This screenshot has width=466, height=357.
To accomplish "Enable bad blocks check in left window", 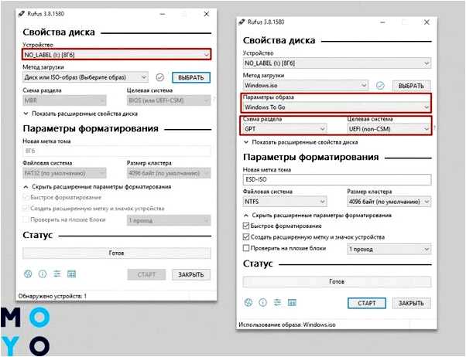I will click(26, 219).
